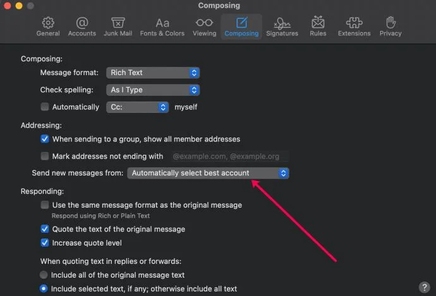Open the Junk Mail bin icon
The height and width of the screenshot is (296, 436).
[118, 23]
